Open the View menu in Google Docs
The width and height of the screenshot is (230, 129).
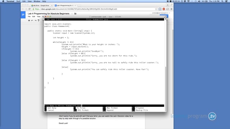[x=38, y=17]
